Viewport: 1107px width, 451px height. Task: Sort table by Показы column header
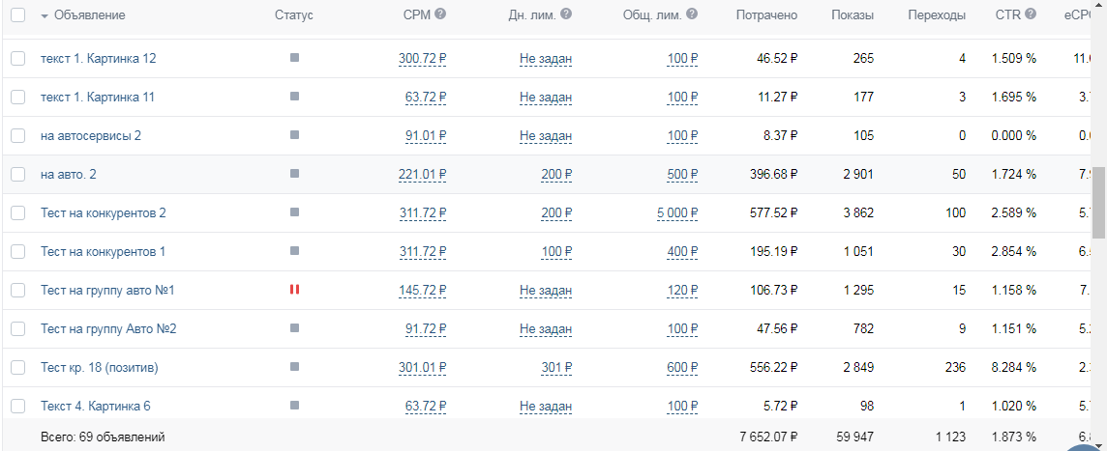pyautogui.click(x=853, y=14)
